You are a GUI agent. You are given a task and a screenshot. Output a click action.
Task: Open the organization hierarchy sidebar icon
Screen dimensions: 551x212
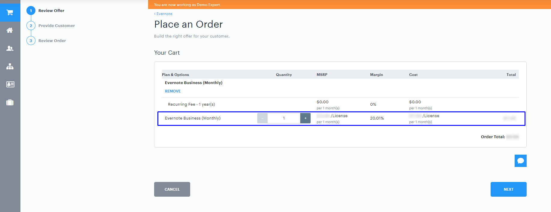point(10,66)
